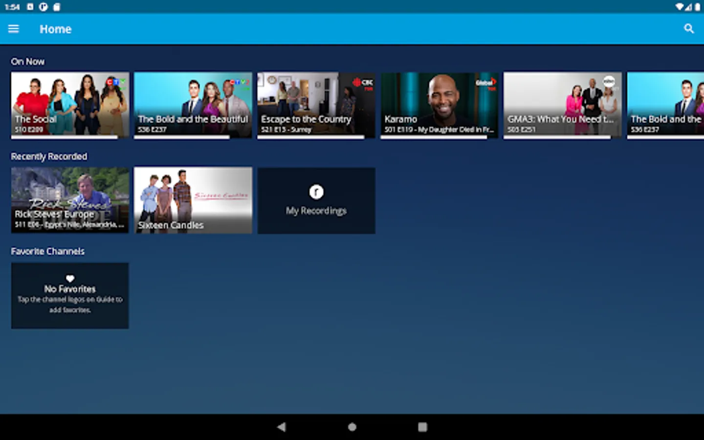Tap the On Now section heading

pos(28,62)
